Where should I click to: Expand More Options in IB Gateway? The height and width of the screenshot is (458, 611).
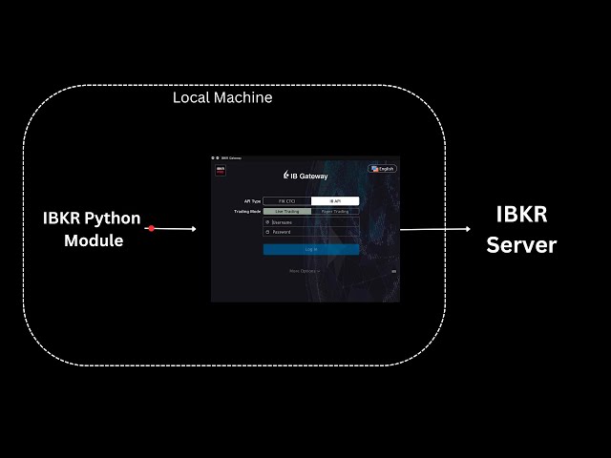point(305,271)
